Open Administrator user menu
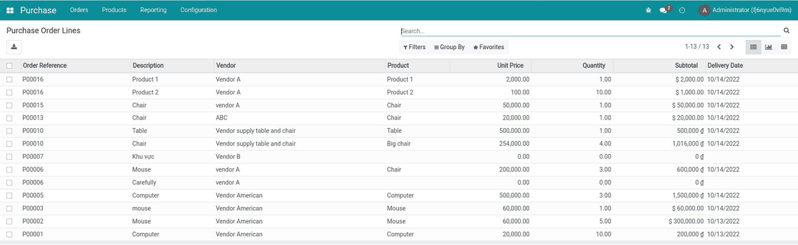This screenshot has height=245, width=798. [x=745, y=11]
